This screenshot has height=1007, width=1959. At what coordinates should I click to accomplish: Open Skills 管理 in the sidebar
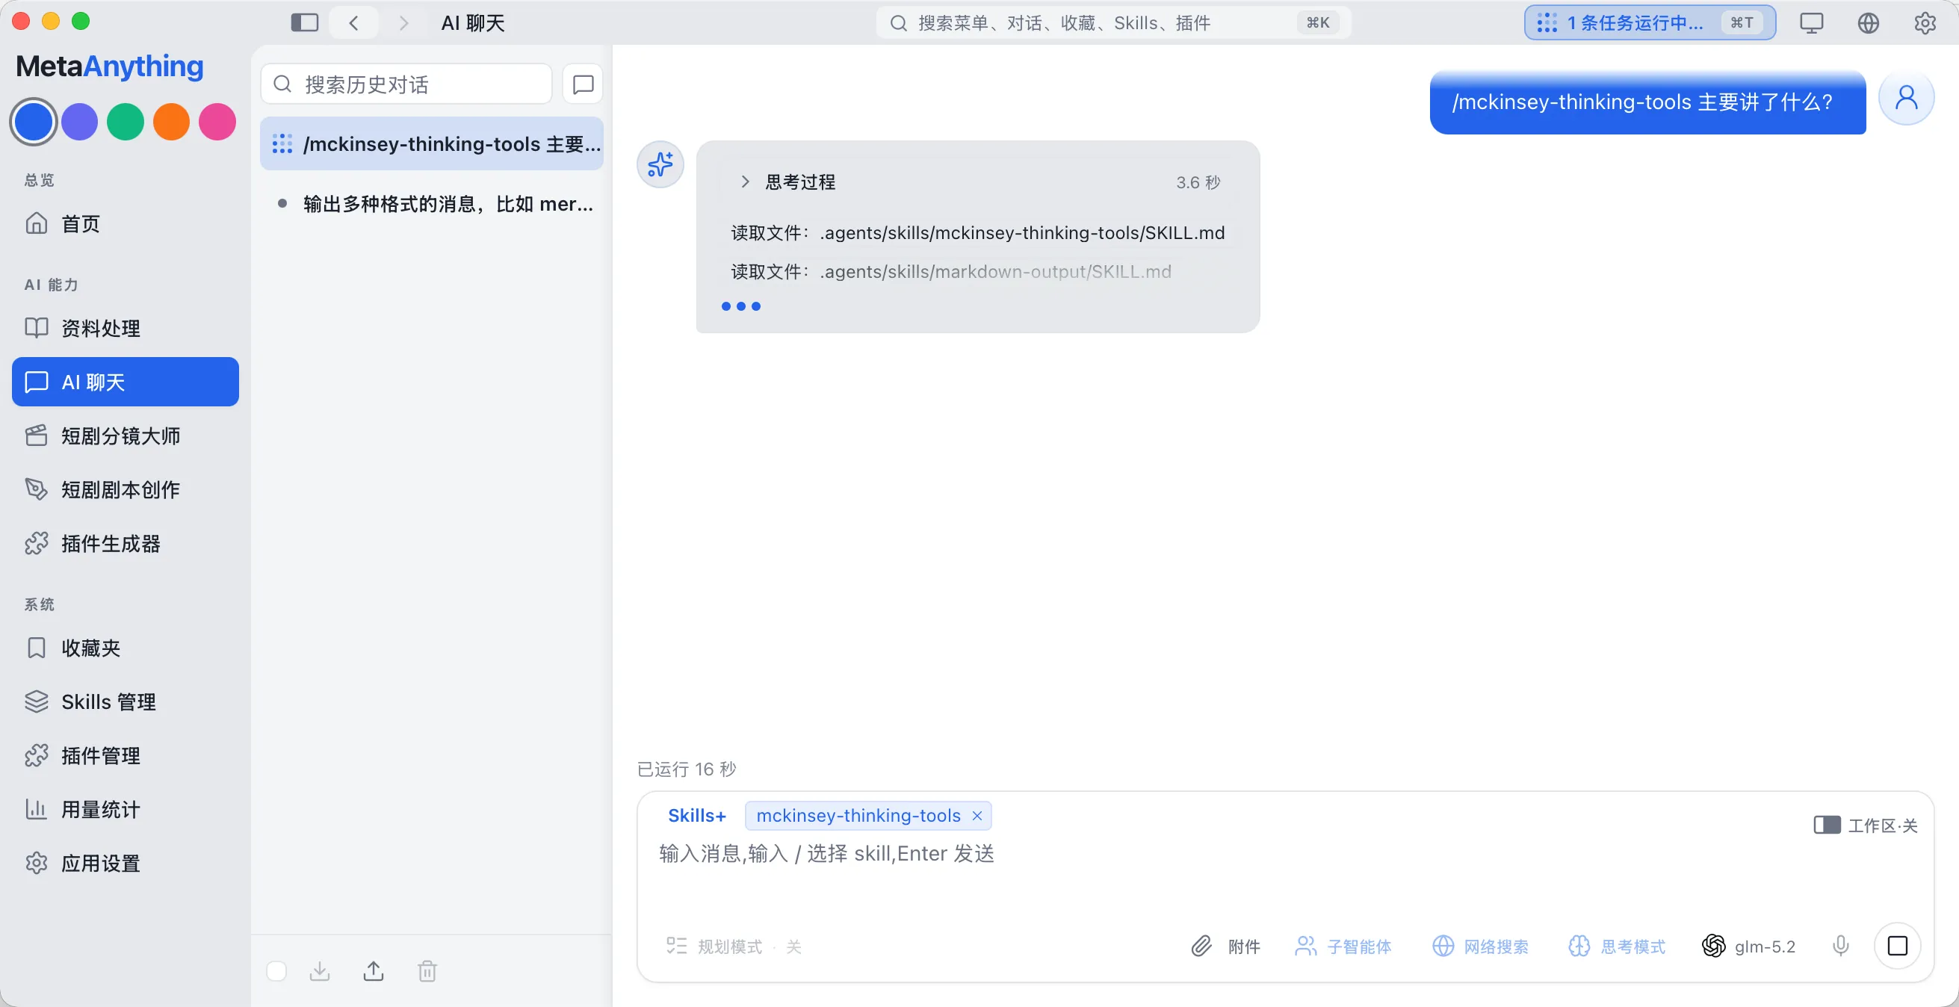(126, 702)
